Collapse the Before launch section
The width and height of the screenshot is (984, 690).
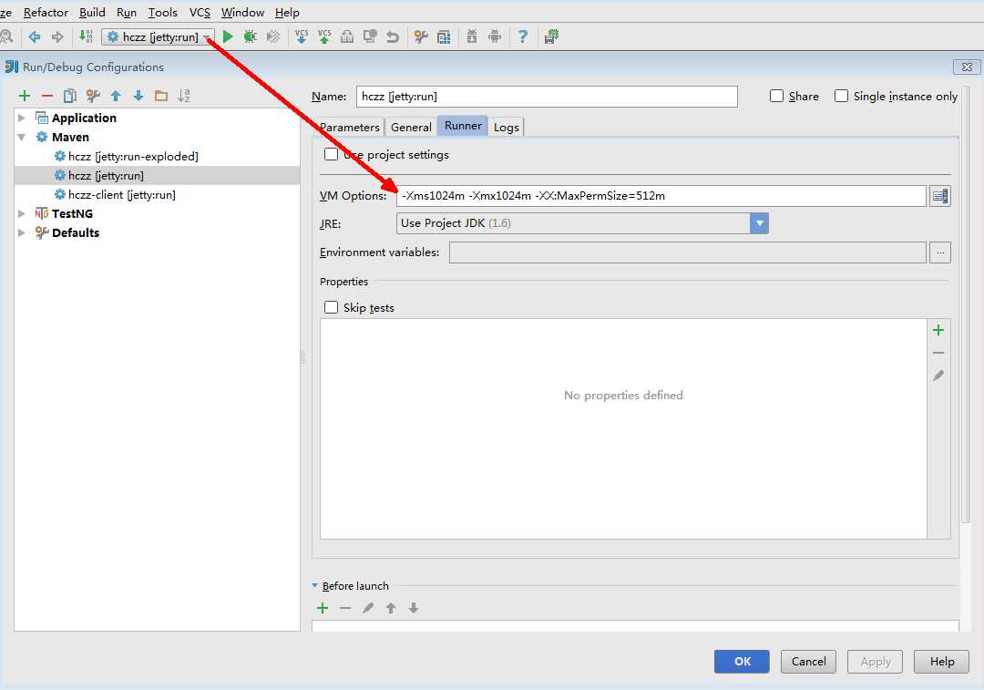coord(315,586)
